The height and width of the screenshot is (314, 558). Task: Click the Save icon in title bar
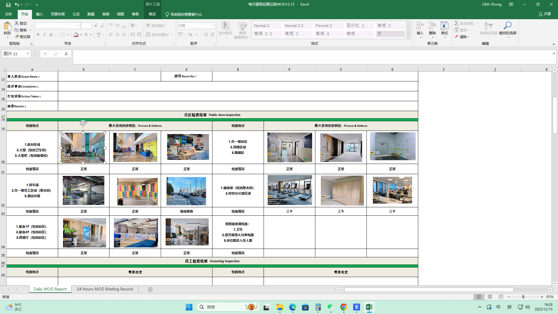8,5
